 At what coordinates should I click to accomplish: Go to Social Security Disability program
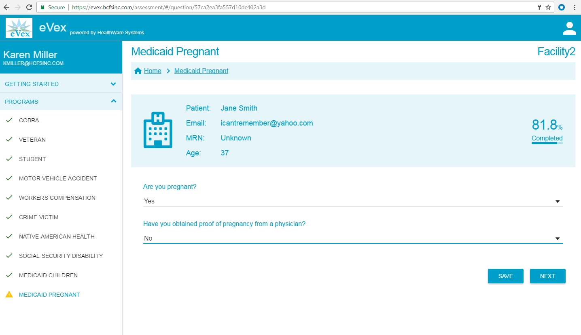point(61,256)
